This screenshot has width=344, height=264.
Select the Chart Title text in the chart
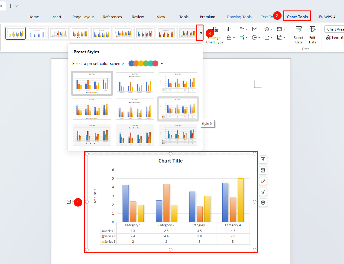click(x=170, y=161)
